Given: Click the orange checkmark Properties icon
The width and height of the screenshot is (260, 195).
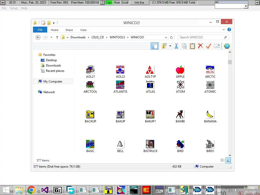Looking at the screenshot, I should 208,46.
